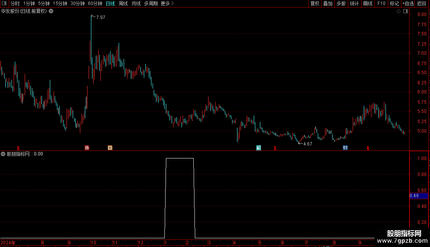Click the 回 event marker icon
This screenshot has width=430, height=247.
pos(110,148)
